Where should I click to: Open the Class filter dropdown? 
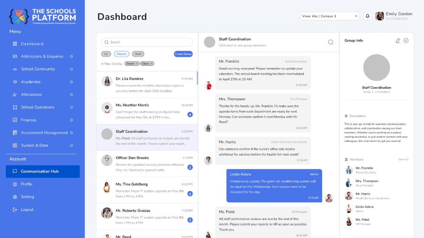point(147,64)
